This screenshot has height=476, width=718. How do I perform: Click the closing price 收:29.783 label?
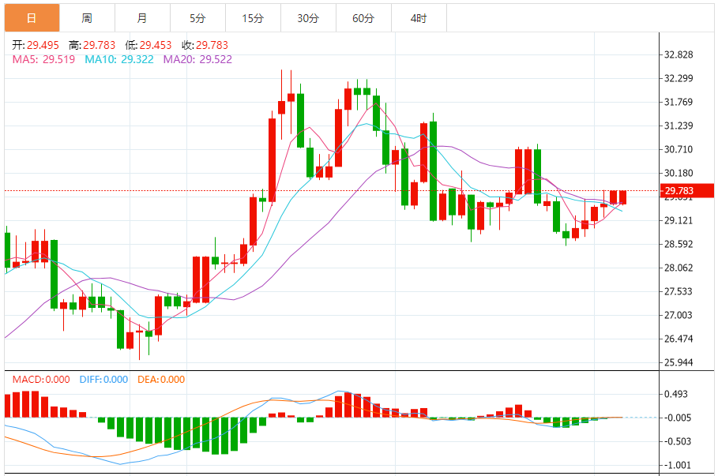[205, 45]
